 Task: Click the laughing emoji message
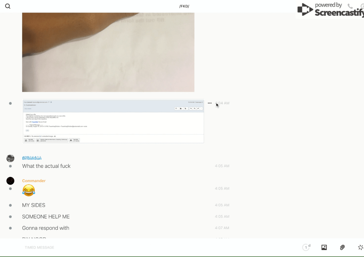[x=29, y=190]
